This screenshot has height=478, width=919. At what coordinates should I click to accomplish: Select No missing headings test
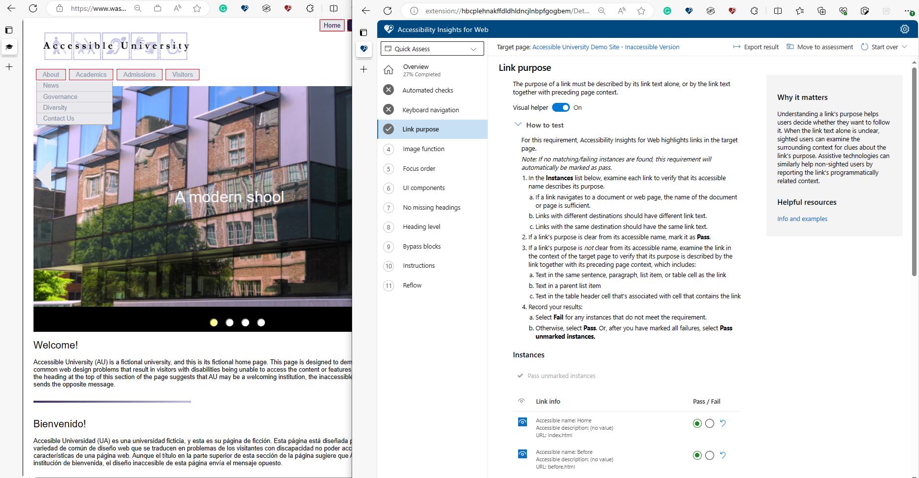(432, 207)
